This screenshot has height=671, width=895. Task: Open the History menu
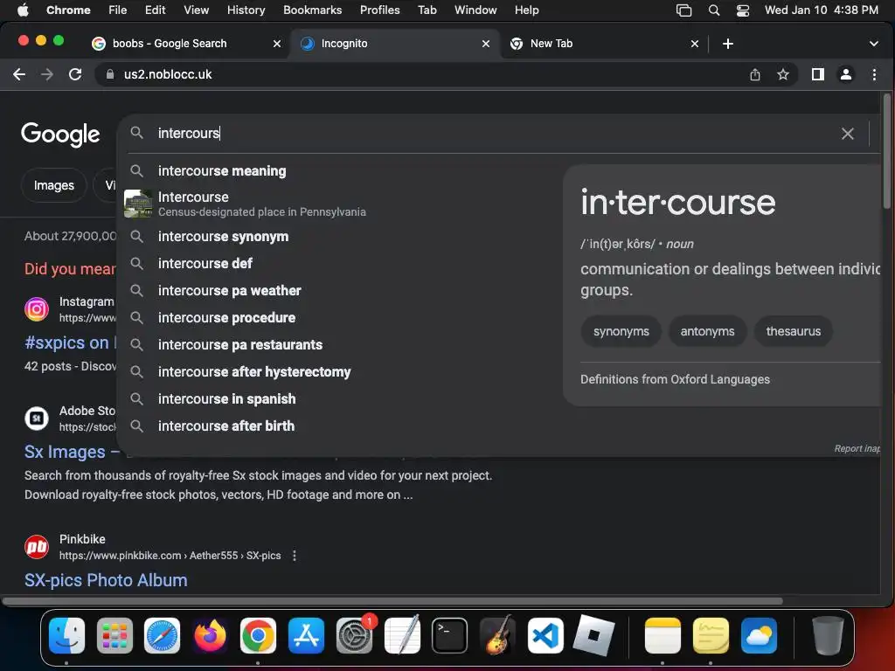click(246, 10)
